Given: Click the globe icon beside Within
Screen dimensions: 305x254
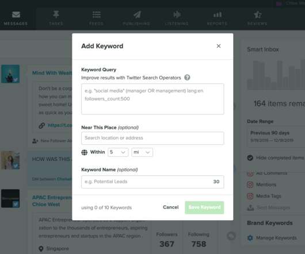Looking at the screenshot, I should (85, 152).
